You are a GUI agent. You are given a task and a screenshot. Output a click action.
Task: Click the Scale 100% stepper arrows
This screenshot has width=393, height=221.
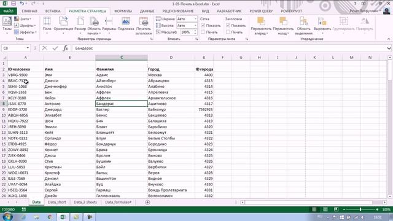point(195,32)
